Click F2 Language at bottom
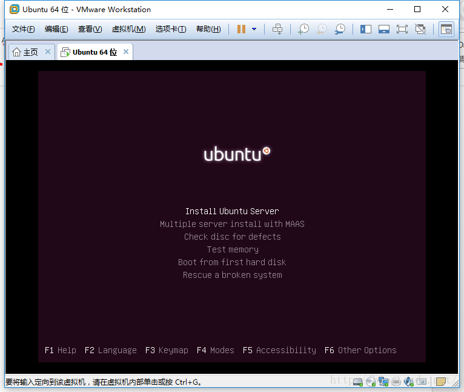Screen dimensions: 464x392 coord(111,350)
